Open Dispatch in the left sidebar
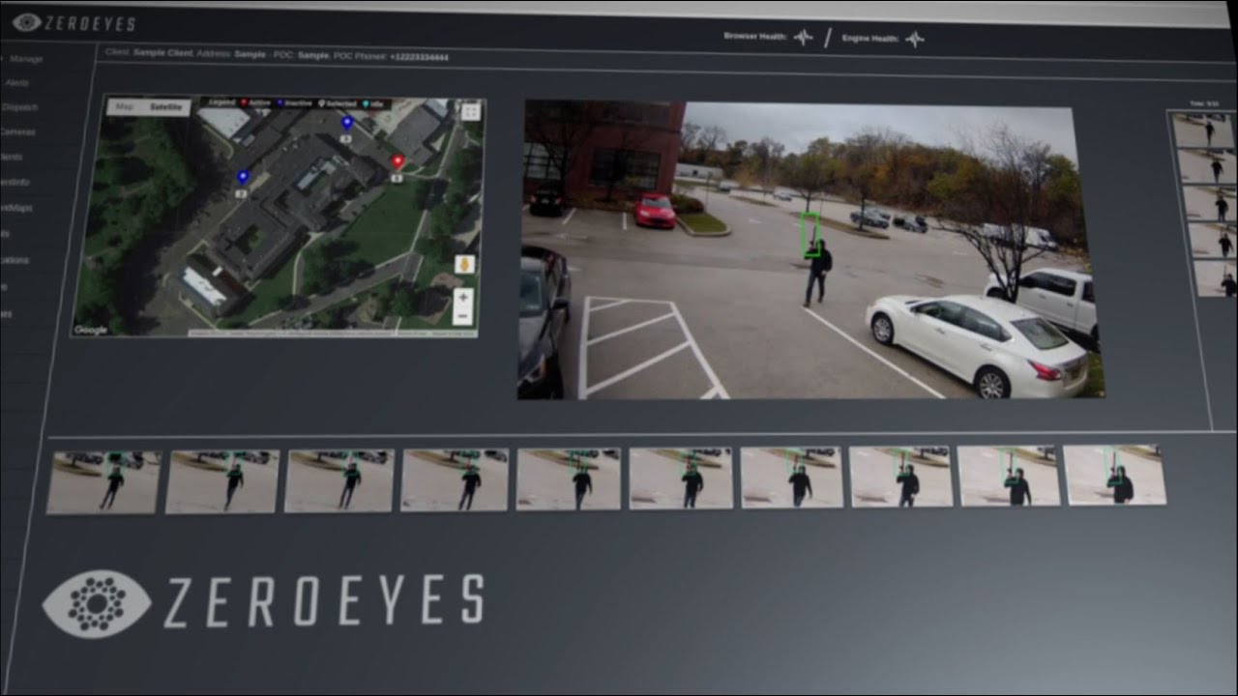The image size is (1238, 696). click(19, 107)
